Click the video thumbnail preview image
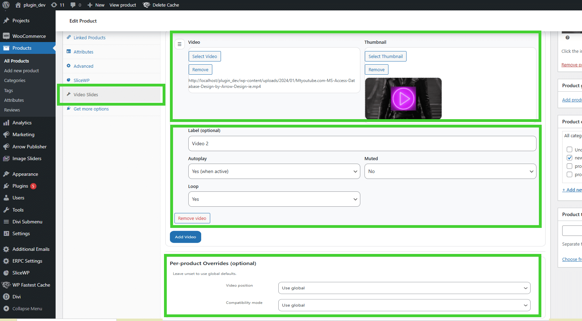582x321 pixels. [403, 98]
